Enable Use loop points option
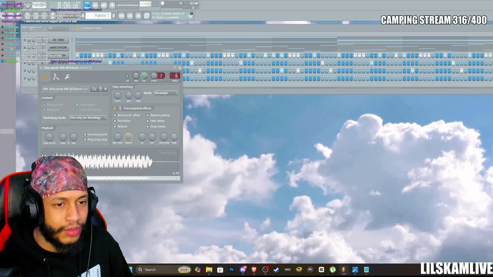The height and width of the screenshot is (277, 493). point(96,135)
